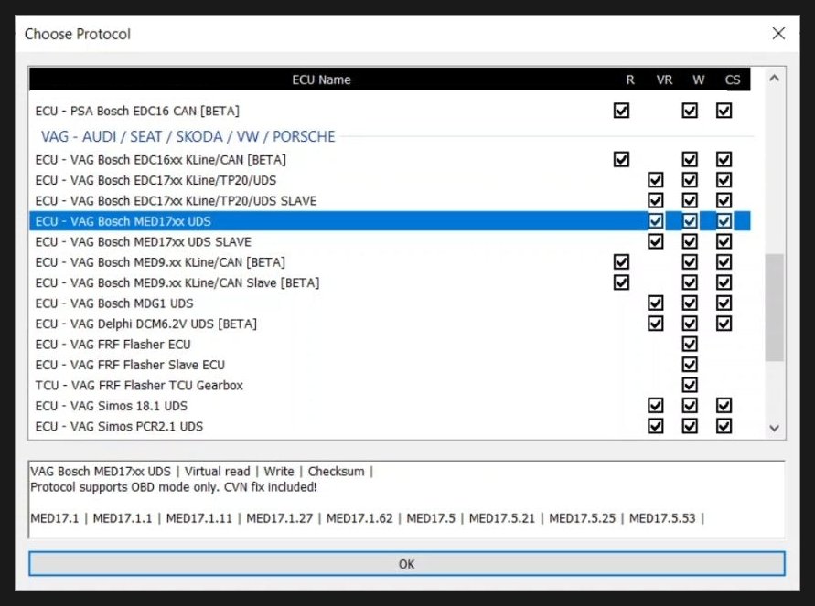Select ECU - VAG Delphi DCM6.2V UDS [BETA] row
Image resolution: width=815 pixels, height=606 pixels.
(390, 324)
